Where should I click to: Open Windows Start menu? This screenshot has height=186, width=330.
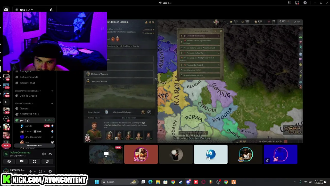tap(97, 182)
